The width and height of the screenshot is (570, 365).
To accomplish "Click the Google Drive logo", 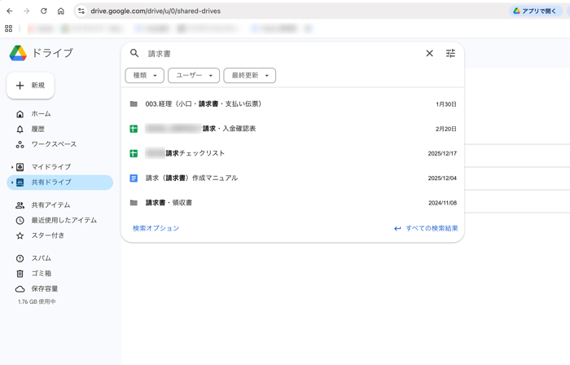I will [x=18, y=53].
